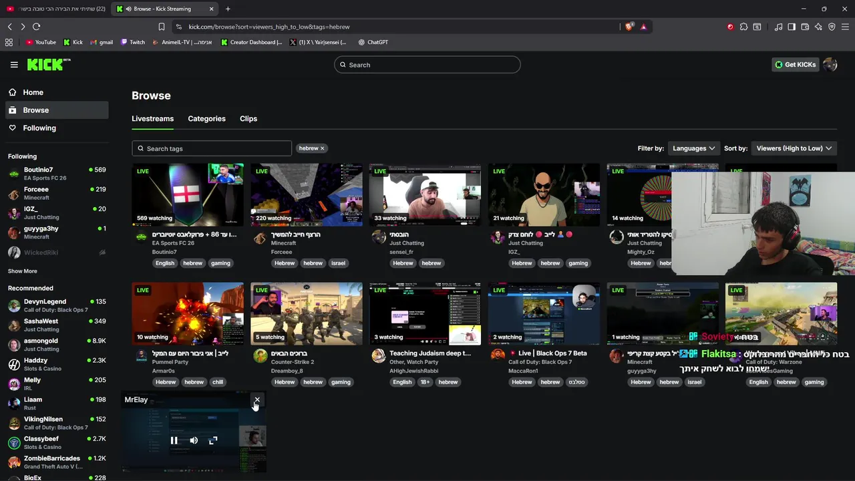Close the MrElay mini player

click(x=257, y=399)
